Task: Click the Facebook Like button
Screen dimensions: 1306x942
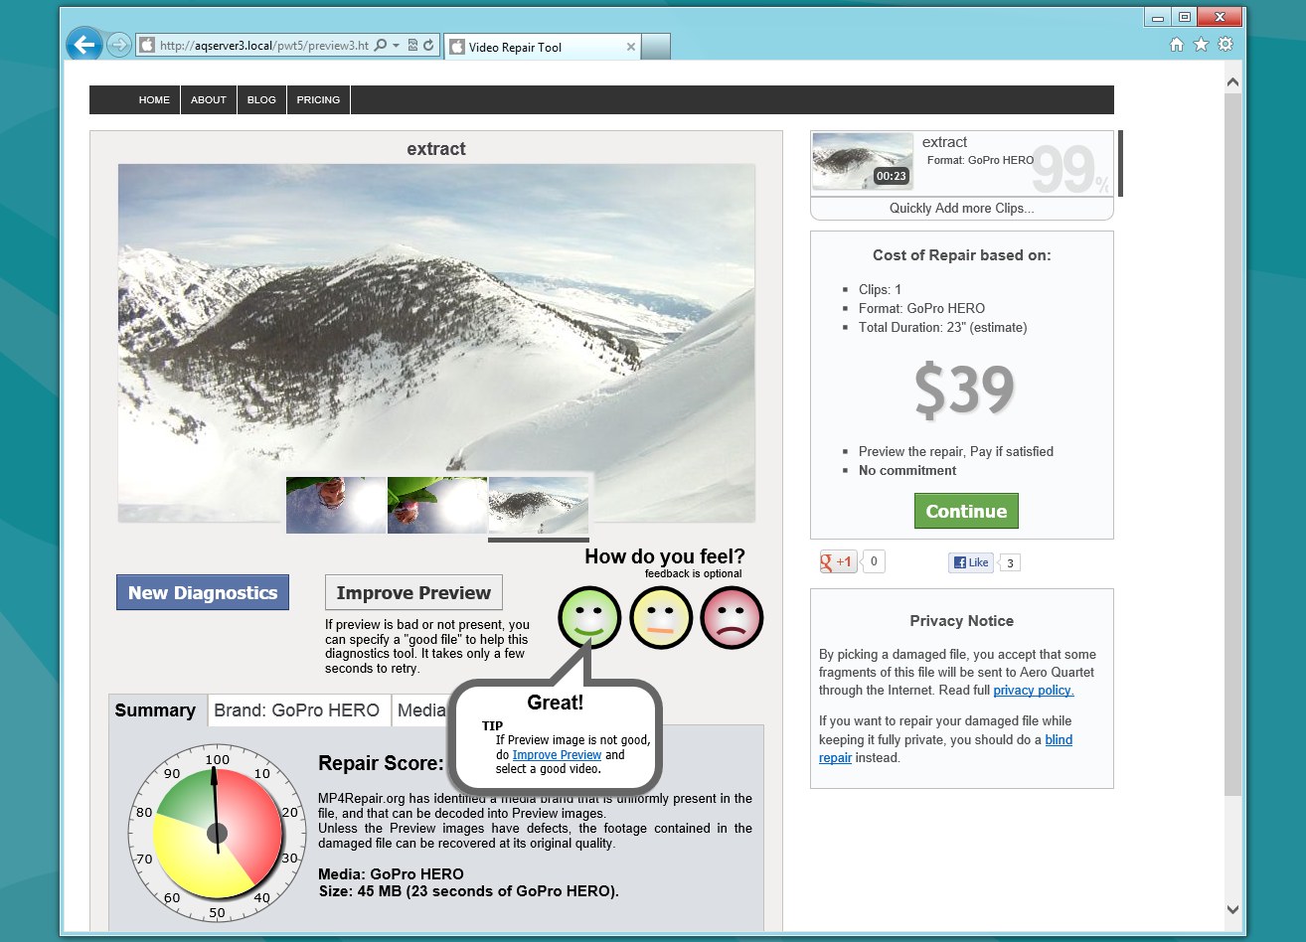Action: [x=971, y=562]
